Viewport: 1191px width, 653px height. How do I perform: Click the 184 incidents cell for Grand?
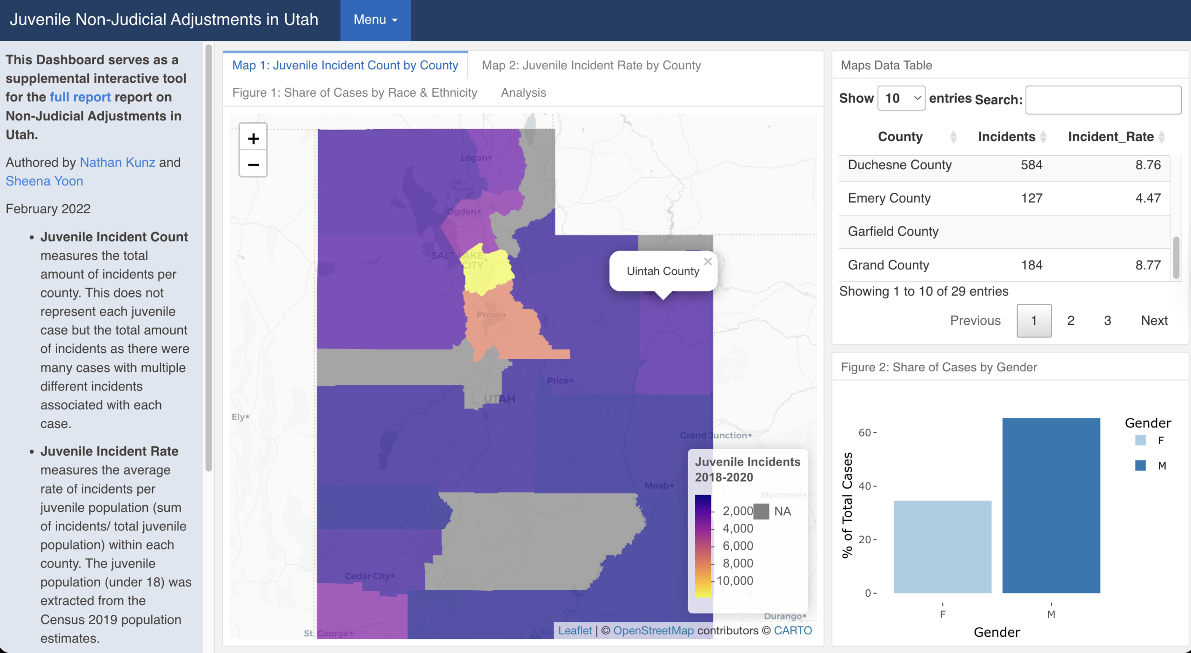click(1031, 265)
